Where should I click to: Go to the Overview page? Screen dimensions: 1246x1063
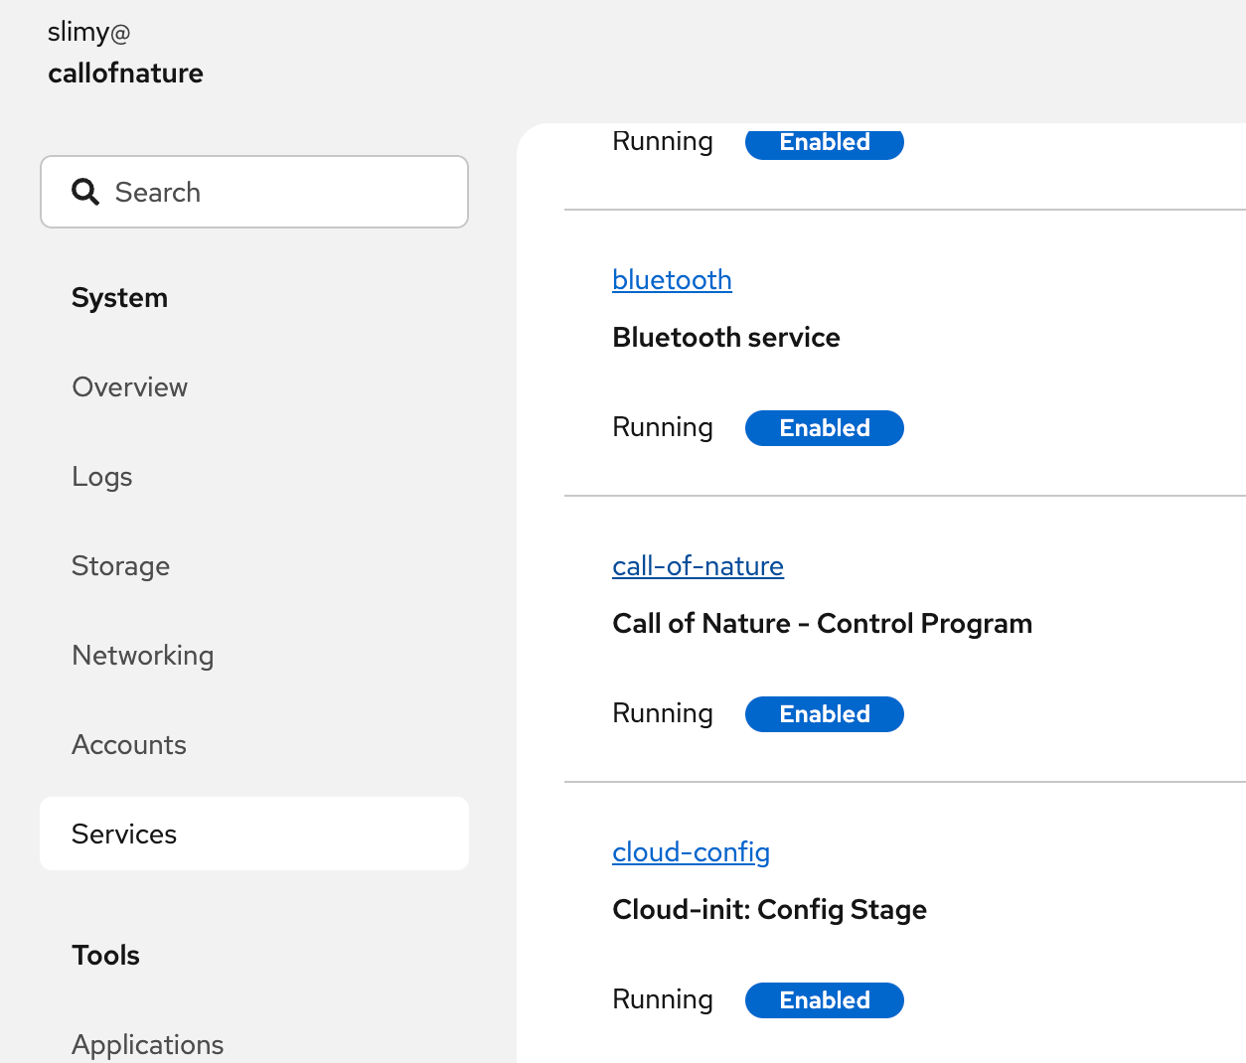coord(129,387)
